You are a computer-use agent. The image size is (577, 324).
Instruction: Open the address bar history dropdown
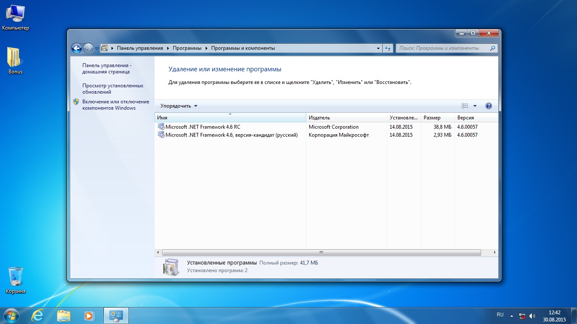coord(378,48)
